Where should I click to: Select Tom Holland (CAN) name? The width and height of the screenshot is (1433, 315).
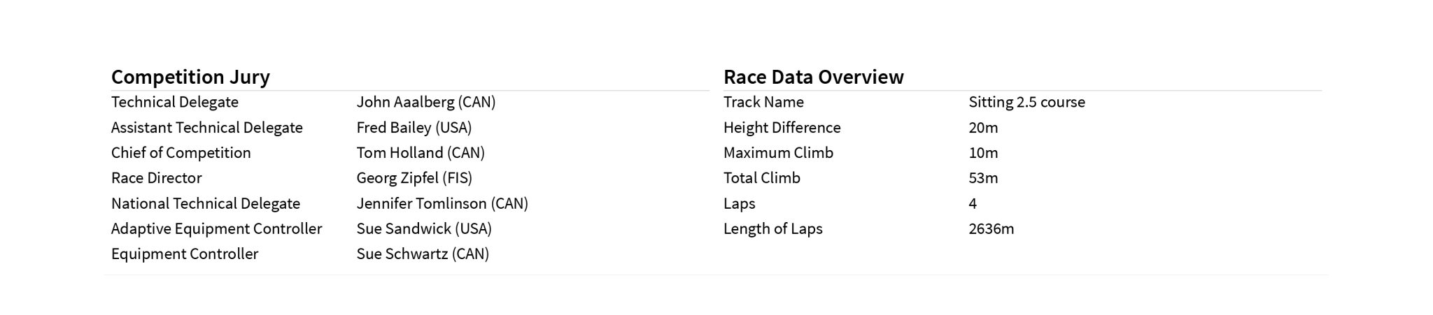420,153
